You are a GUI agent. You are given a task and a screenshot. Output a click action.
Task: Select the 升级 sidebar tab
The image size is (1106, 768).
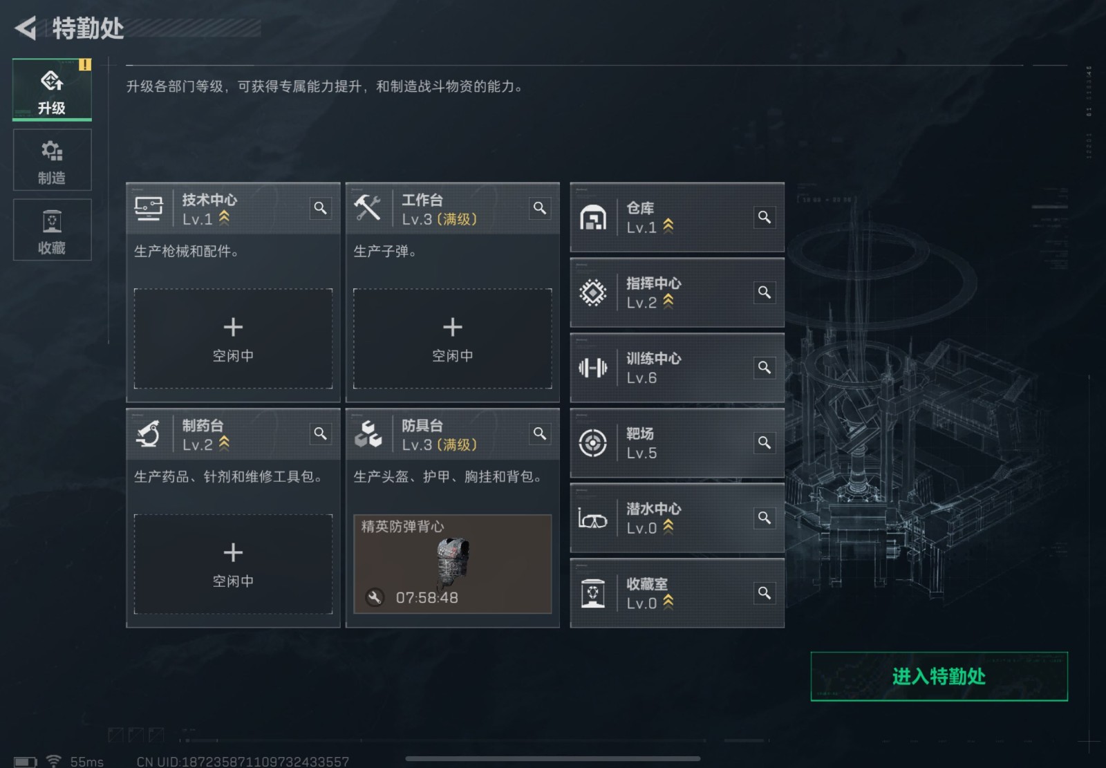click(x=52, y=90)
